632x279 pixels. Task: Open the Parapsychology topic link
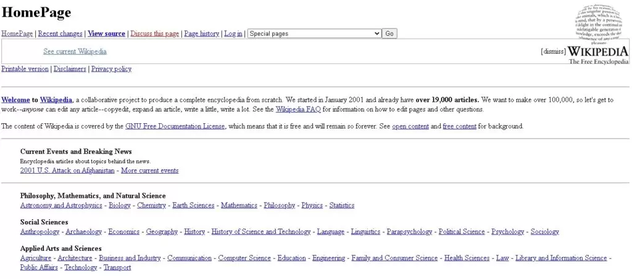tap(409, 232)
